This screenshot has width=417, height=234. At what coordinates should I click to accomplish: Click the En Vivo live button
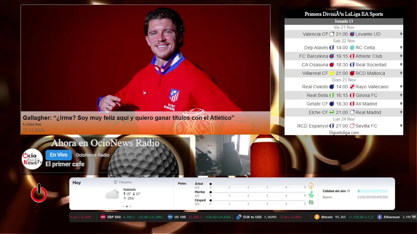pos(59,155)
